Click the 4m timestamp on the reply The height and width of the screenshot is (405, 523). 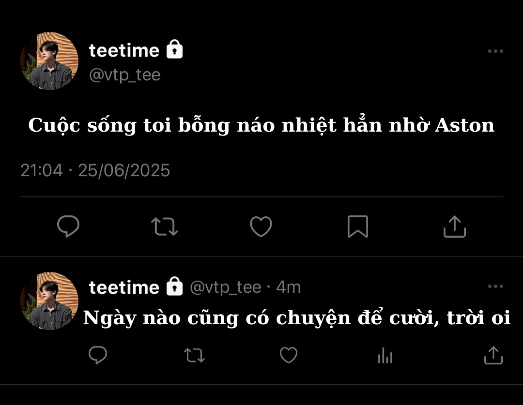289,287
